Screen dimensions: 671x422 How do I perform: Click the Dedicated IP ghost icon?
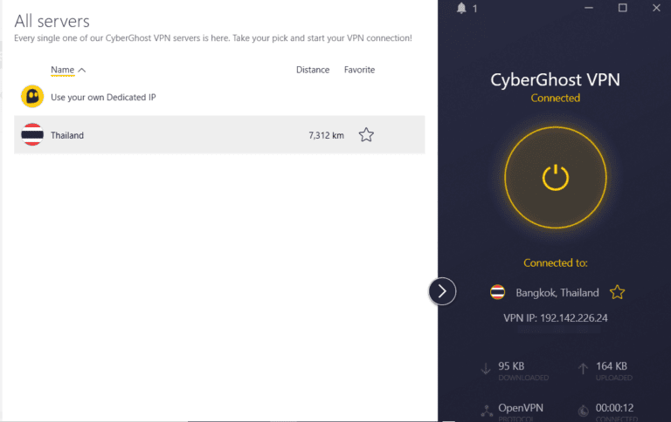tap(32, 97)
